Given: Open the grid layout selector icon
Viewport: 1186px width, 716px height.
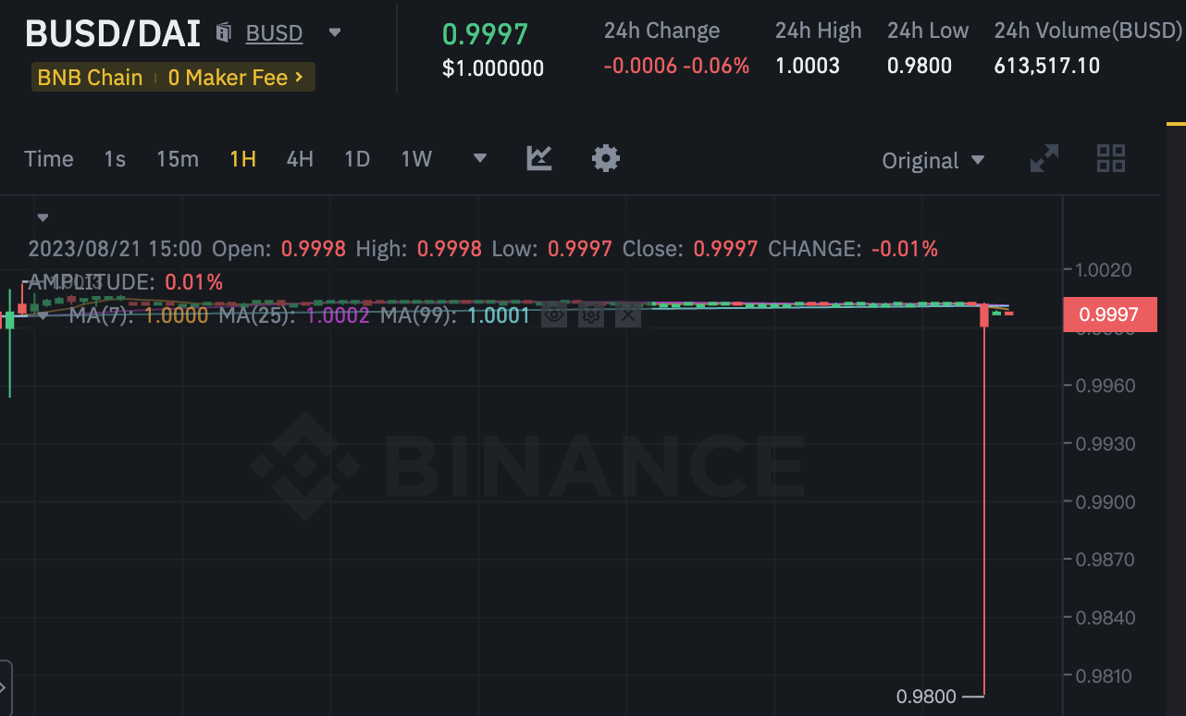Looking at the screenshot, I should coord(1110,158).
